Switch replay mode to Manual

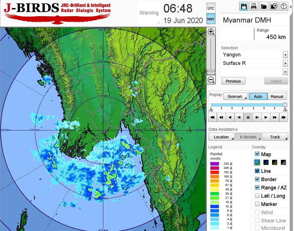click(x=277, y=96)
